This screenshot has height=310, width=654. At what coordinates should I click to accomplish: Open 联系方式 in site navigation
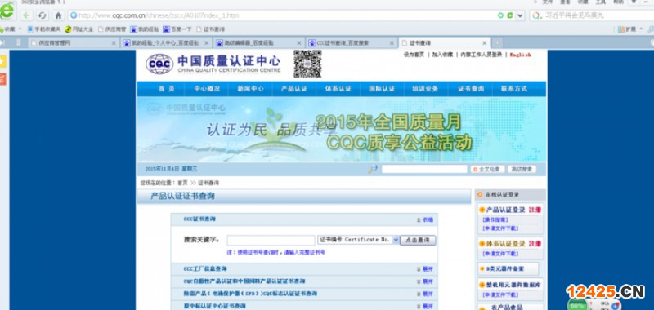514,89
